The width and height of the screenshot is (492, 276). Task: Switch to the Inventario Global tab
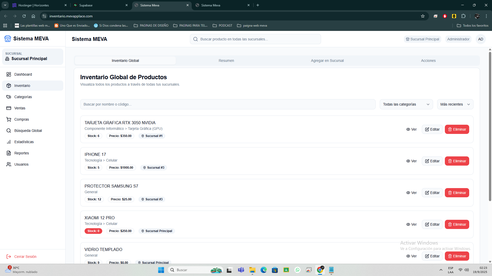click(x=125, y=61)
